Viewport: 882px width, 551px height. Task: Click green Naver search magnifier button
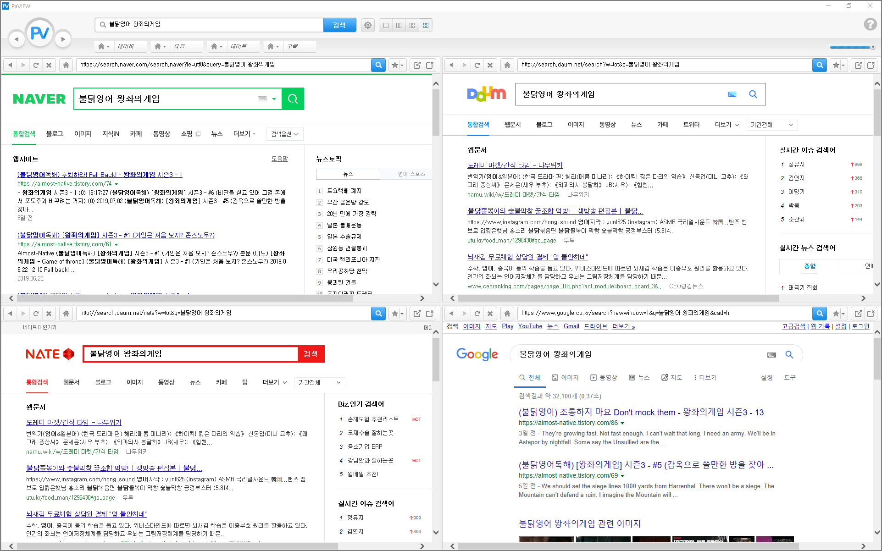(x=293, y=99)
